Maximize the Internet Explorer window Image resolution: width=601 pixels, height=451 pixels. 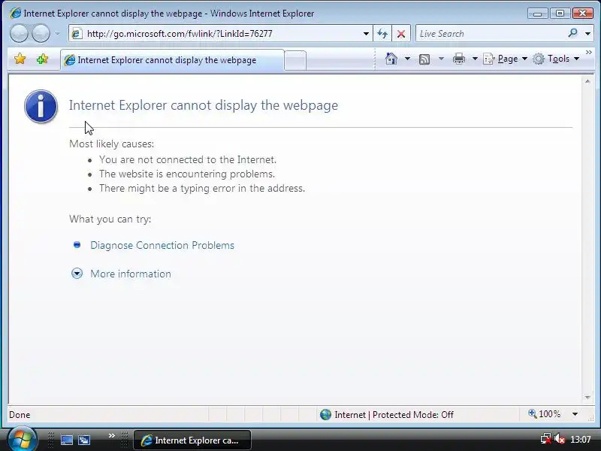(560, 14)
